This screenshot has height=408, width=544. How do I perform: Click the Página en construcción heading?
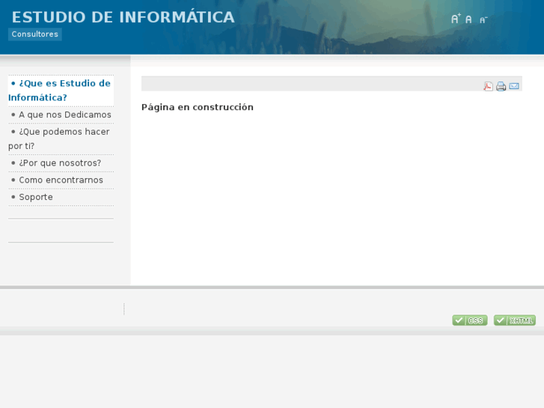tap(198, 107)
